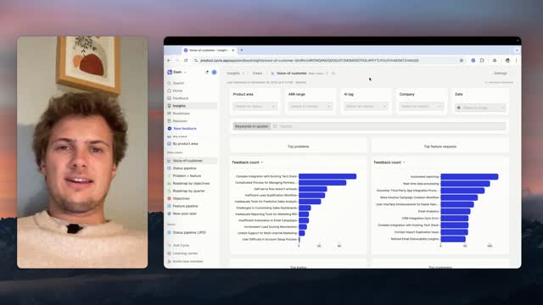The image size is (543, 305).
Task: Expand the Product area dropdown
Action: click(255, 106)
